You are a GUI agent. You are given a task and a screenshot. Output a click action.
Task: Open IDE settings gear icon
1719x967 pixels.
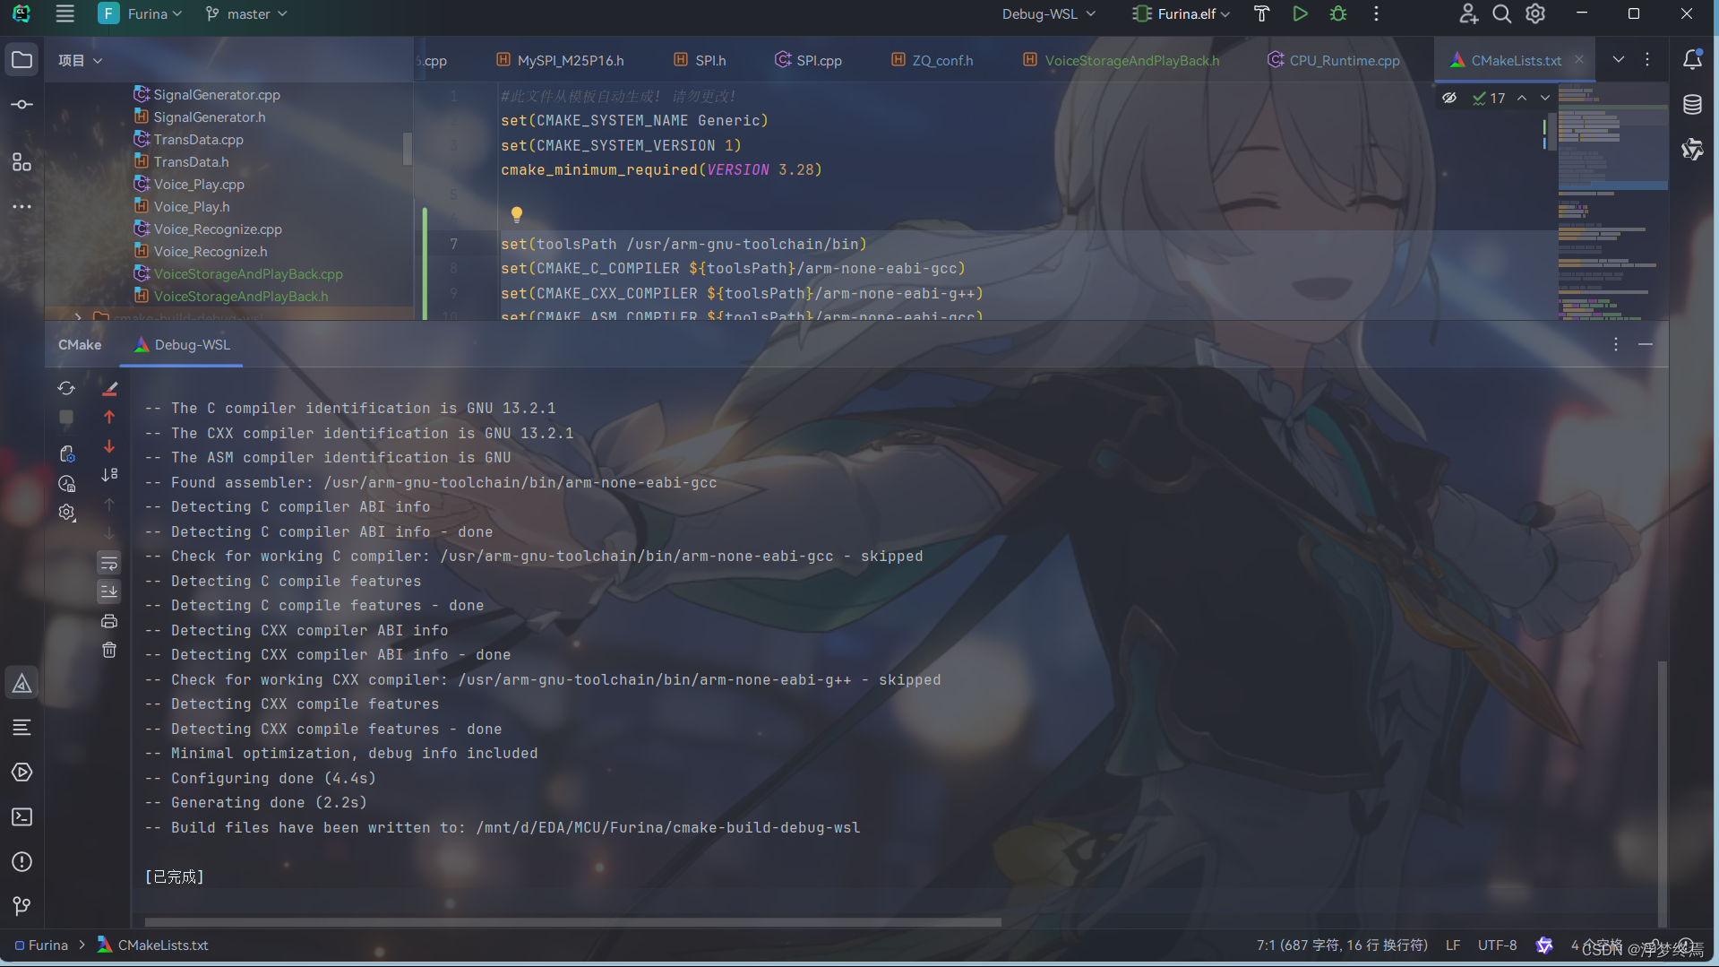(x=1535, y=13)
